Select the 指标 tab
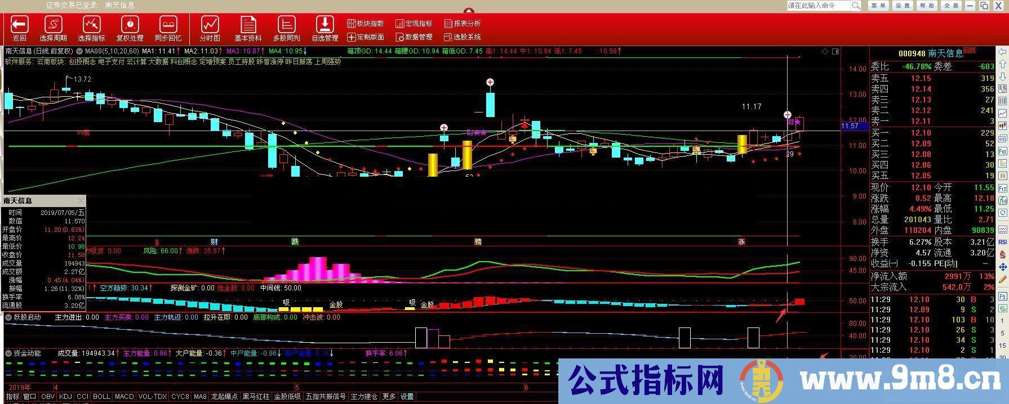Image resolution: width=1009 pixels, height=404 pixels. point(12,397)
